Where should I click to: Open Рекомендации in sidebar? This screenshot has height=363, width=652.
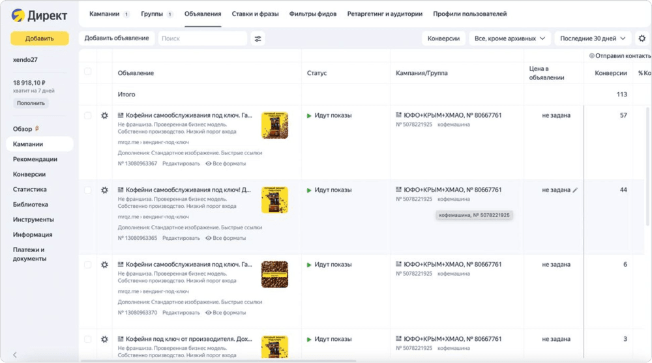[x=35, y=159]
